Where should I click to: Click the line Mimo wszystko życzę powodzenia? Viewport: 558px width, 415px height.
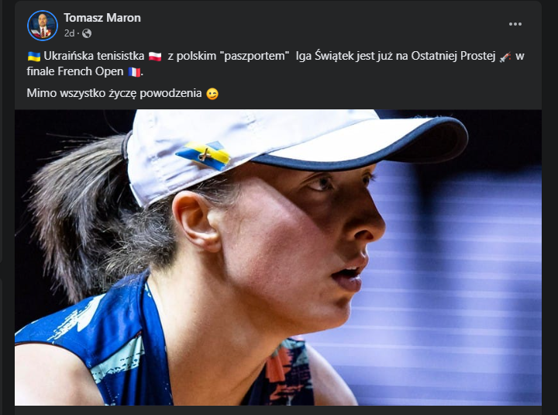click(x=114, y=93)
